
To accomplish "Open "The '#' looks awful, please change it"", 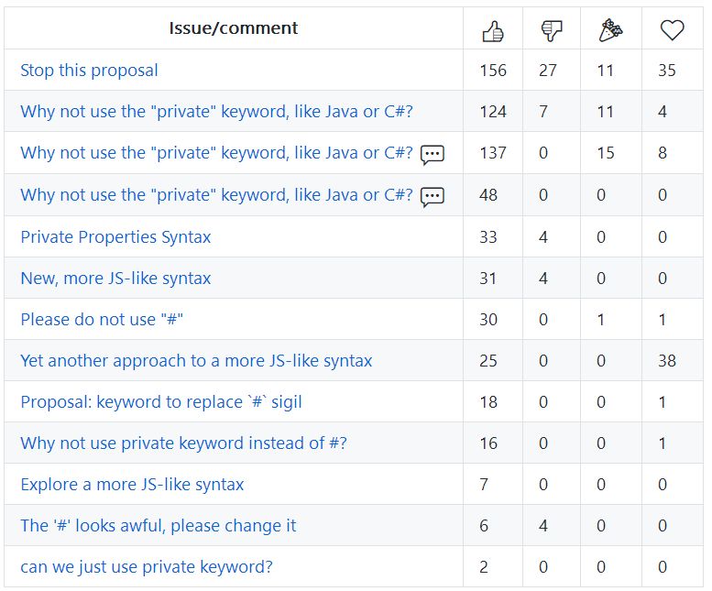I will click(x=158, y=525).
